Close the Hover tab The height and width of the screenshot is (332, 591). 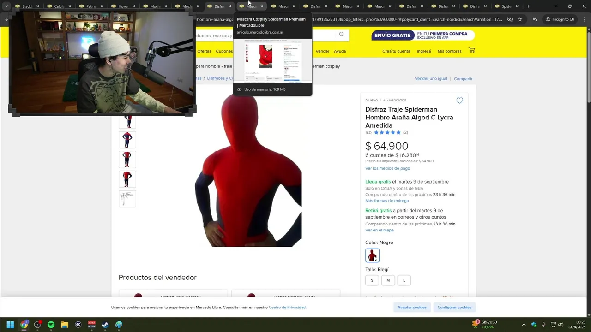pyautogui.click(x=134, y=6)
